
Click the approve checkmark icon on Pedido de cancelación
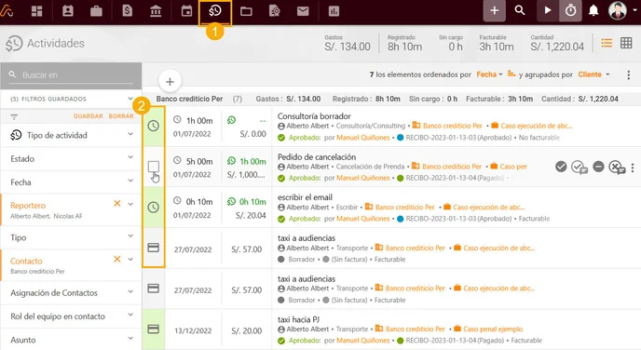[561, 167]
